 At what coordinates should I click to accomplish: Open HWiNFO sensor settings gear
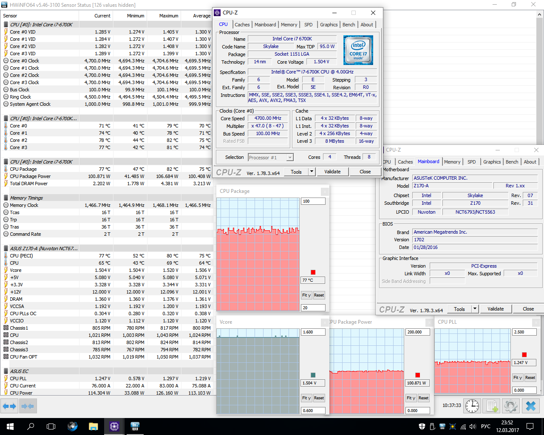pos(511,406)
